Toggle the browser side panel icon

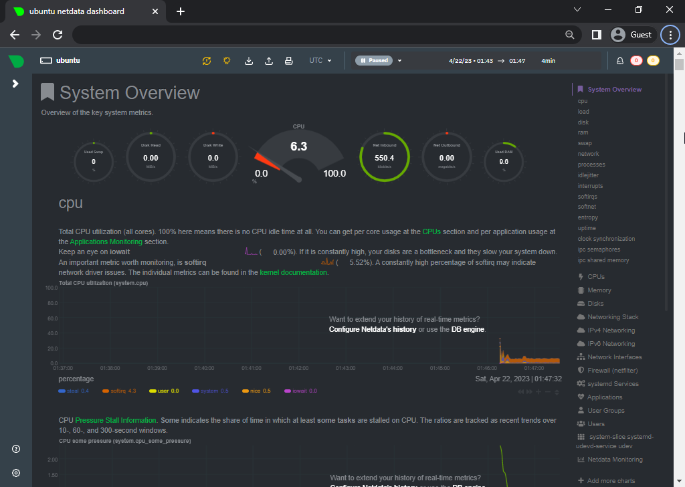point(596,35)
